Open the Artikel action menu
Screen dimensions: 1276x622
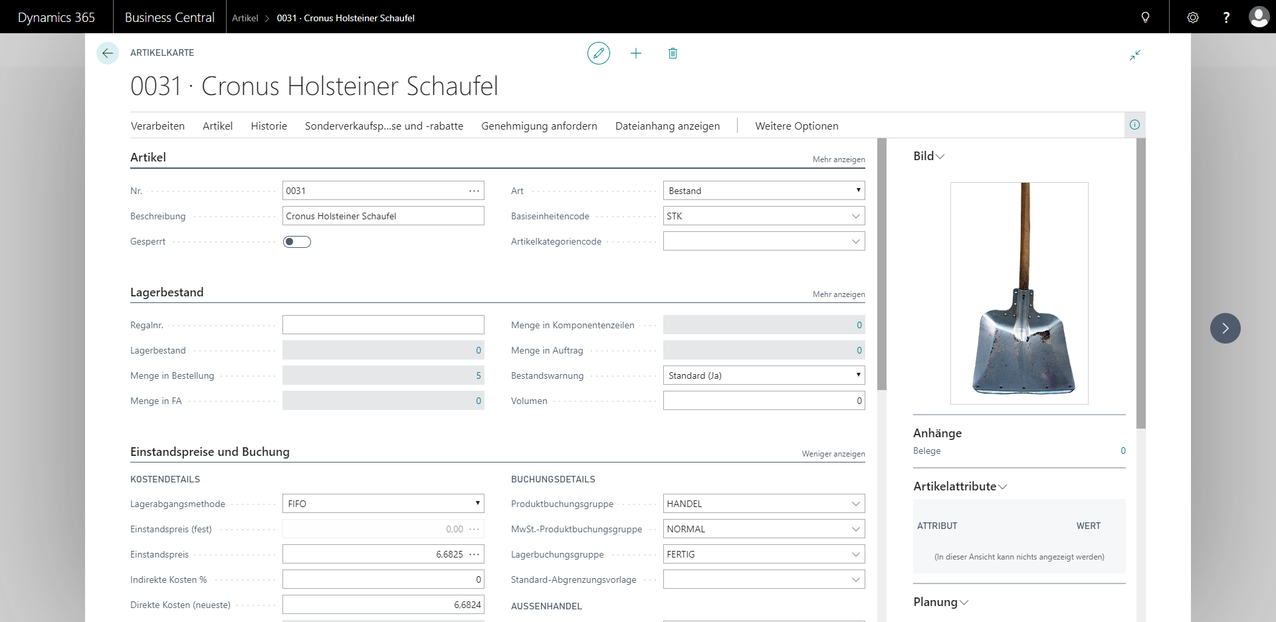click(x=217, y=126)
